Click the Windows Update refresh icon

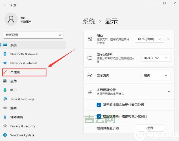pyautogui.click(x=5, y=135)
